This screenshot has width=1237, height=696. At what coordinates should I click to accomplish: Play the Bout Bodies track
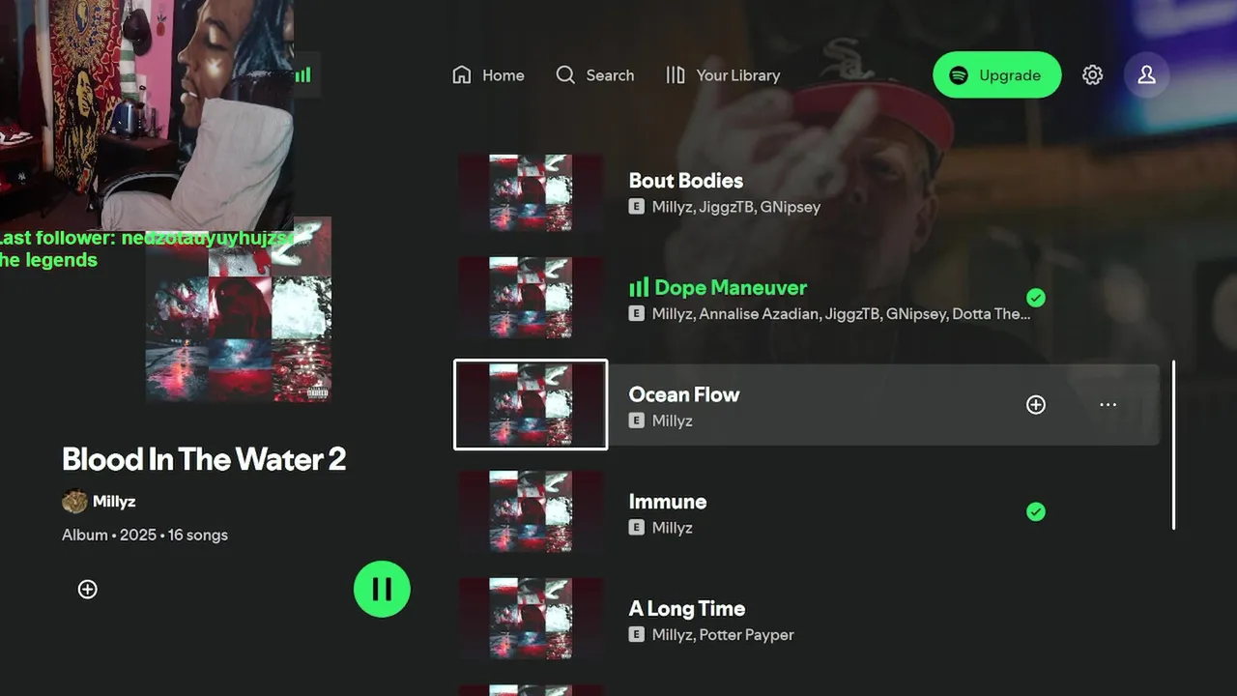pyautogui.click(x=808, y=191)
